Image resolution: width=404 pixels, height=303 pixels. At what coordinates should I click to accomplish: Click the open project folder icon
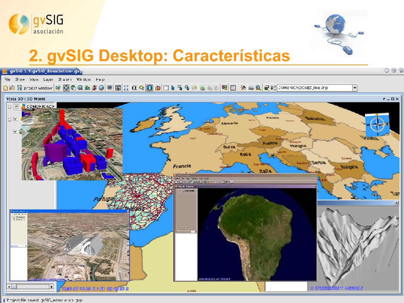pos(12,88)
